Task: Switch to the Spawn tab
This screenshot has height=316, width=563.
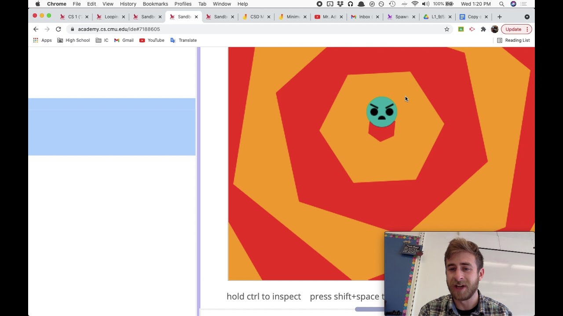Action: pos(402,17)
